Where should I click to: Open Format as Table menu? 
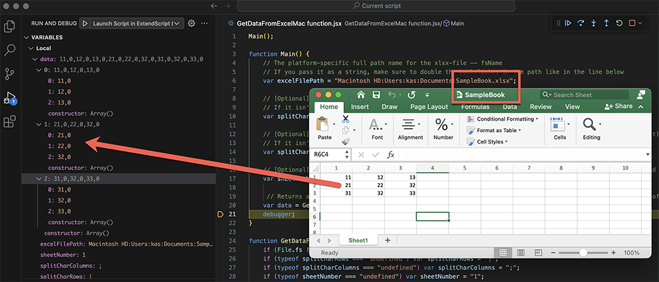tap(494, 130)
